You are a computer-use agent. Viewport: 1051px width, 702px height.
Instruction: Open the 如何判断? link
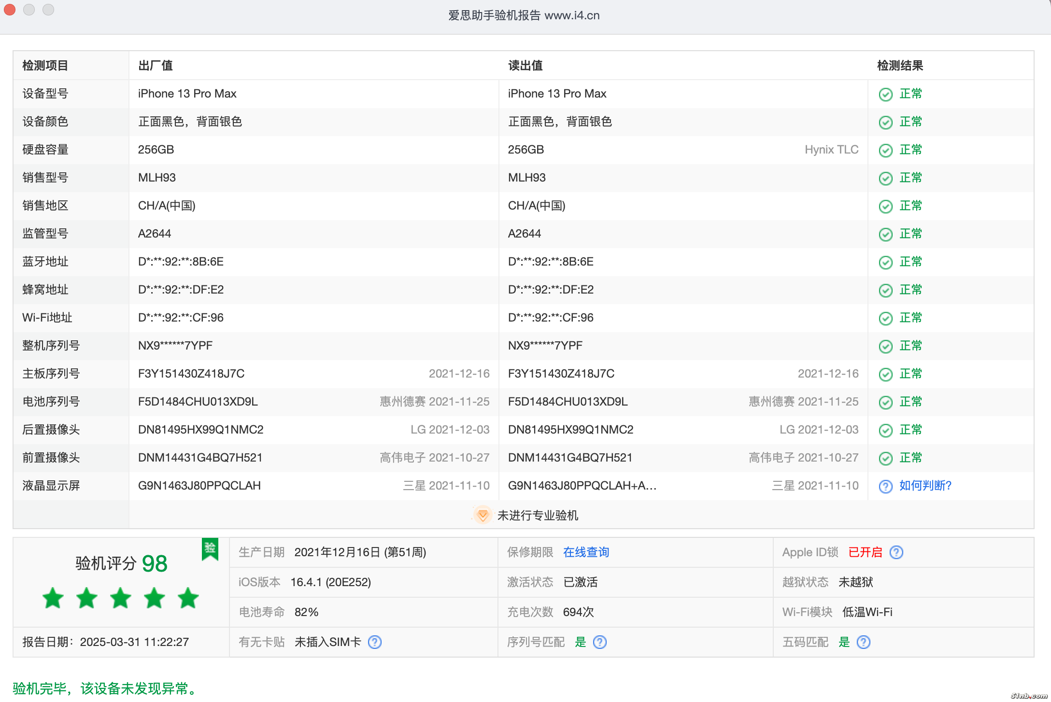[925, 486]
